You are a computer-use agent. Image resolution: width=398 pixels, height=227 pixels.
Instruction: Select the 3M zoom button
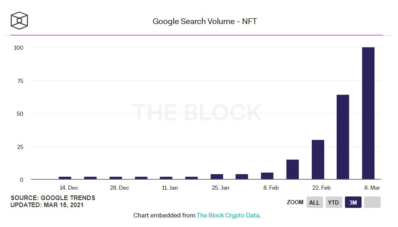tap(353, 203)
